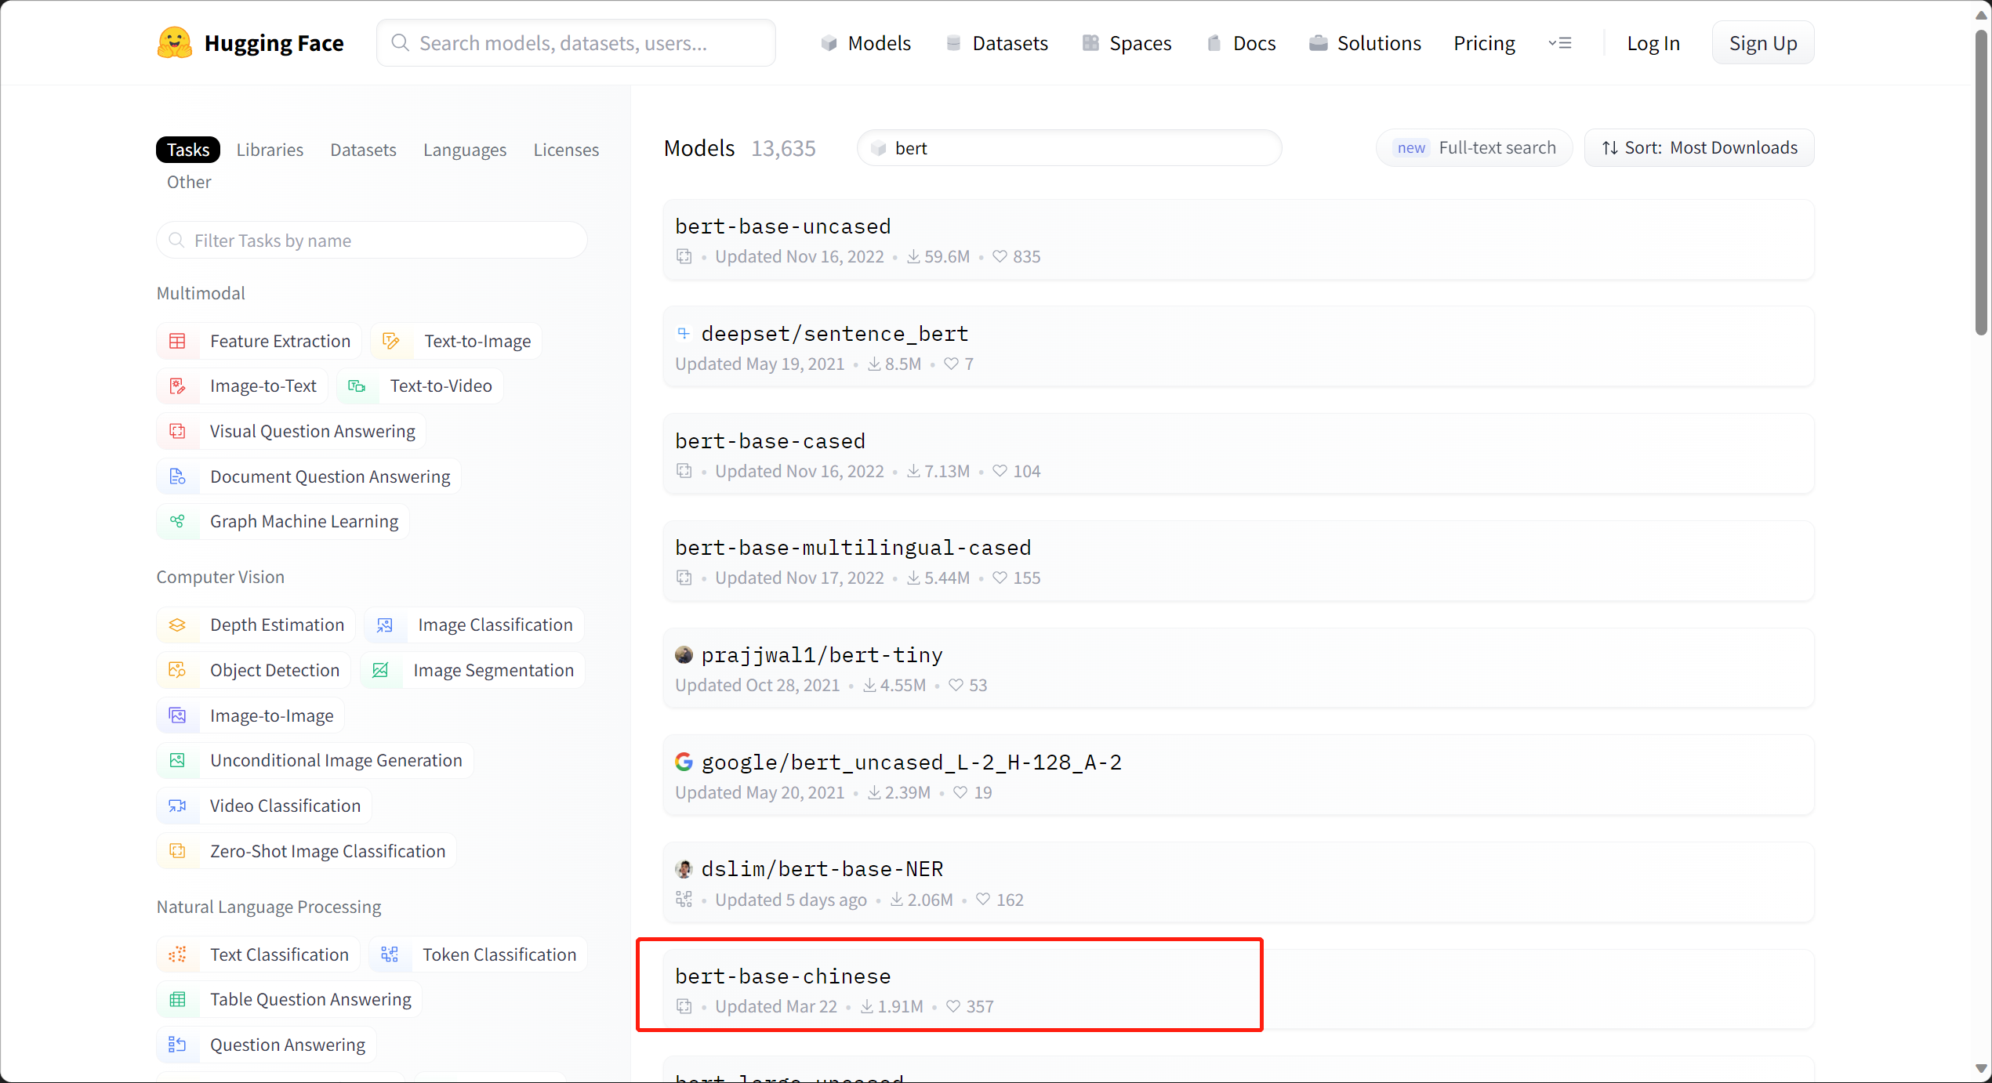
Task: Open the bert-base-multilingual-cased model
Action: pyautogui.click(x=1239, y=561)
